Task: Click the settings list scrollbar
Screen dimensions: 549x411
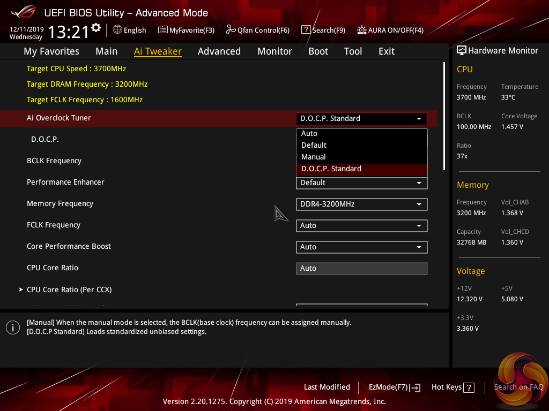Action: pyautogui.click(x=444, y=116)
